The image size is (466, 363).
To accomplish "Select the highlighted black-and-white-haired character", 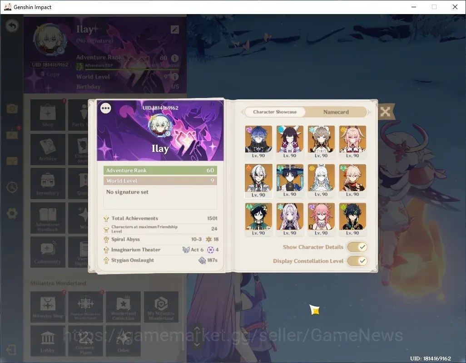I will coord(258,181).
